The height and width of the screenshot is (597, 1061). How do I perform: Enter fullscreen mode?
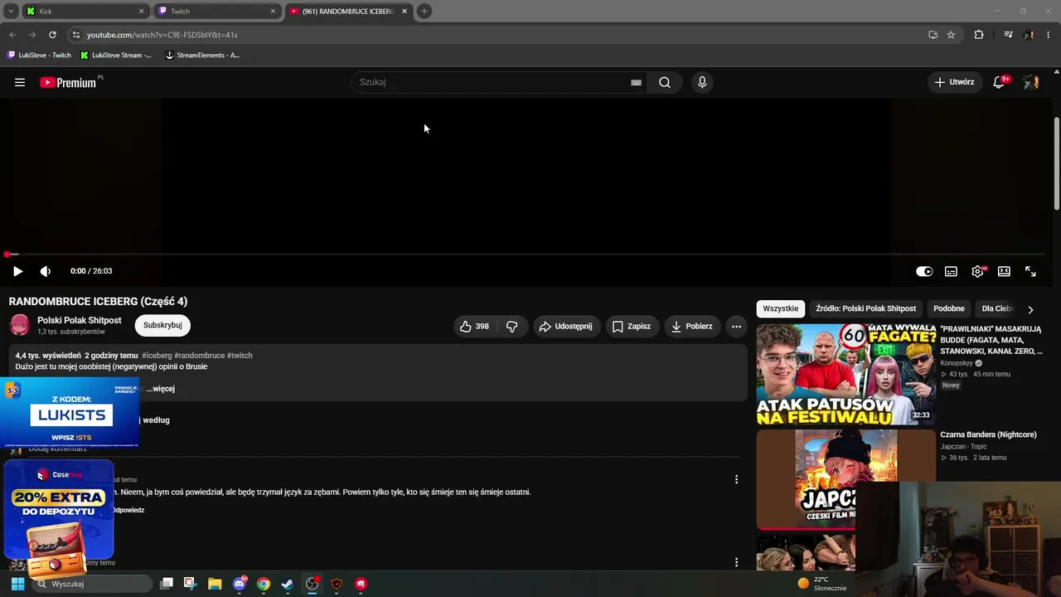[x=1030, y=271]
